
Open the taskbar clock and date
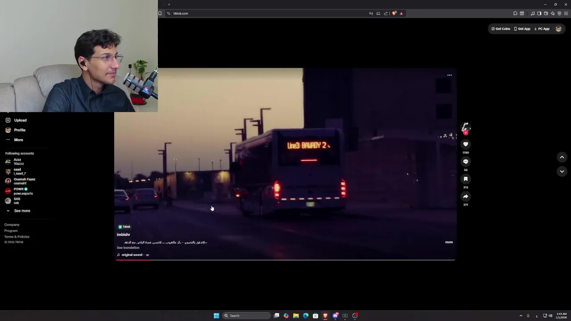pyautogui.click(x=562, y=316)
